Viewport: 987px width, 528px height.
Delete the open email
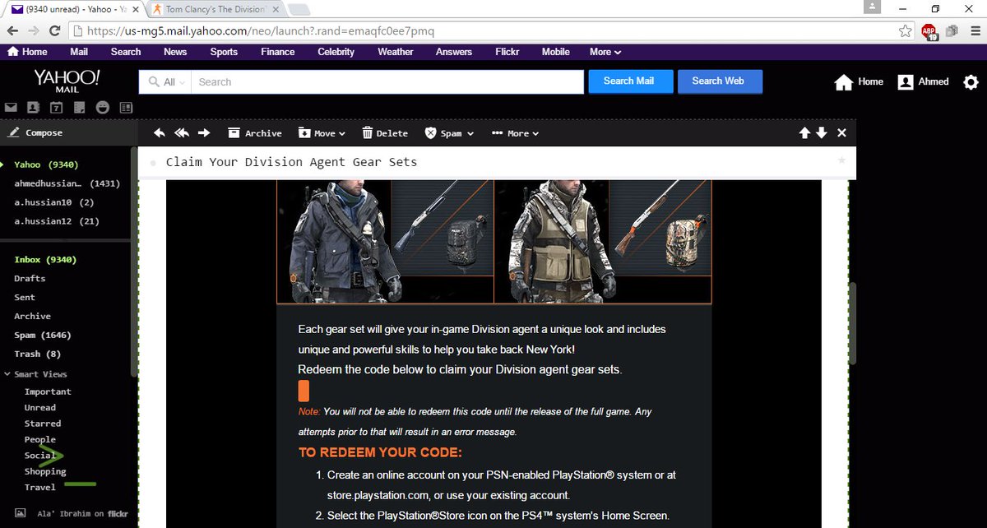point(385,133)
